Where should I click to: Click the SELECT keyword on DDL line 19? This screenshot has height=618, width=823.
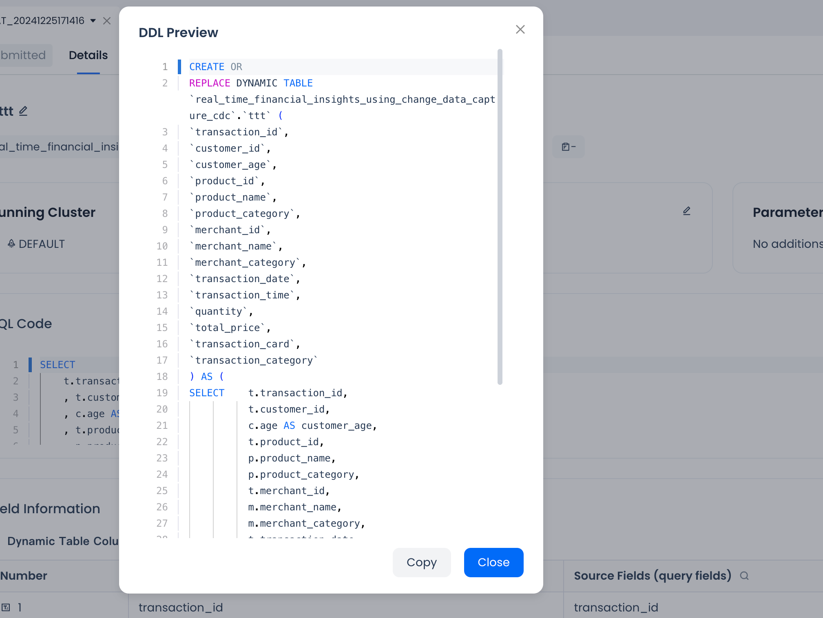click(x=207, y=393)
